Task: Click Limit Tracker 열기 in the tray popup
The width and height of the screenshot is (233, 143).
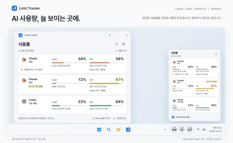Action: pos(181,117)
